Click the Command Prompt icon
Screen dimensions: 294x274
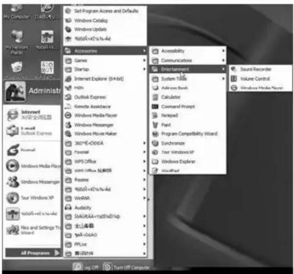point(155,106)
